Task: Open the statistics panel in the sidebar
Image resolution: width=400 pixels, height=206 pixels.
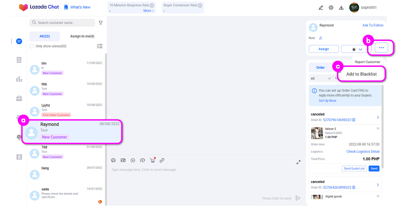Action: [19, 79]
